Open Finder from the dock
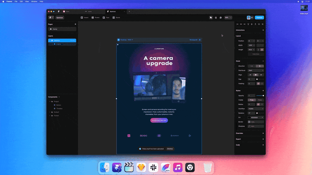 [x=105, y=168]
